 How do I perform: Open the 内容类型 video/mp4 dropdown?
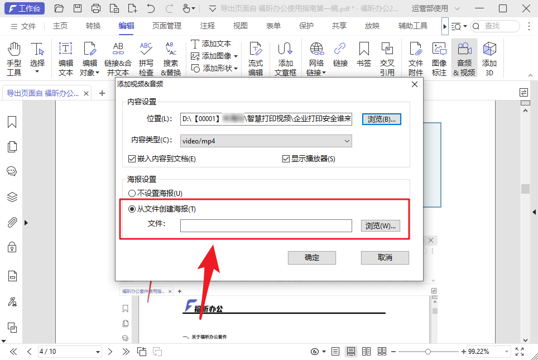click(347, 141)
